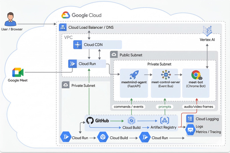230x153 pixels.
Task: Click the Artifact Registry bracket icon
Action: (x=165, y=121)
